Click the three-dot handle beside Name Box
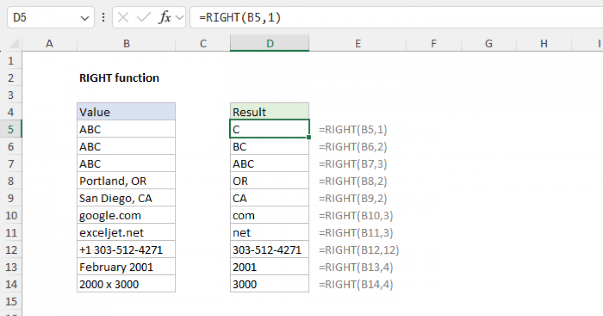Image resolution: width=603 pixels, height=316 pixels. pyautogui.click(x=104, y=18)
